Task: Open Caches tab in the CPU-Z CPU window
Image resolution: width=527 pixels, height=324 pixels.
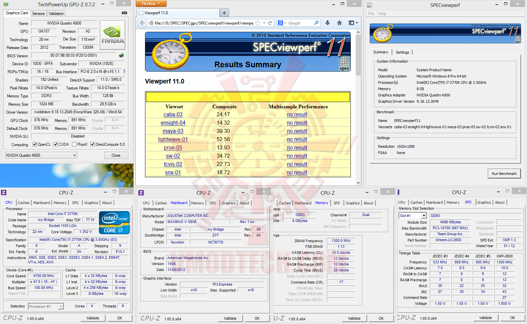Action: [24, 203]
